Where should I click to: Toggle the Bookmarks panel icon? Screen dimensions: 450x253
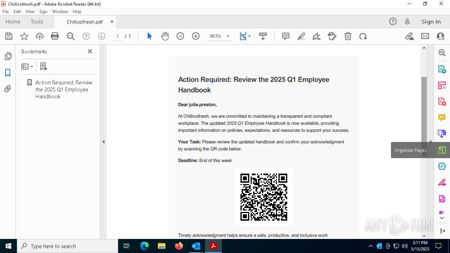(8, 73)
